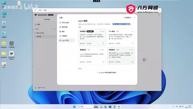The width and height of the screenshot is (193, 109).
Task: Select the PTC 模式 preset card
Action: pos(121,37)
